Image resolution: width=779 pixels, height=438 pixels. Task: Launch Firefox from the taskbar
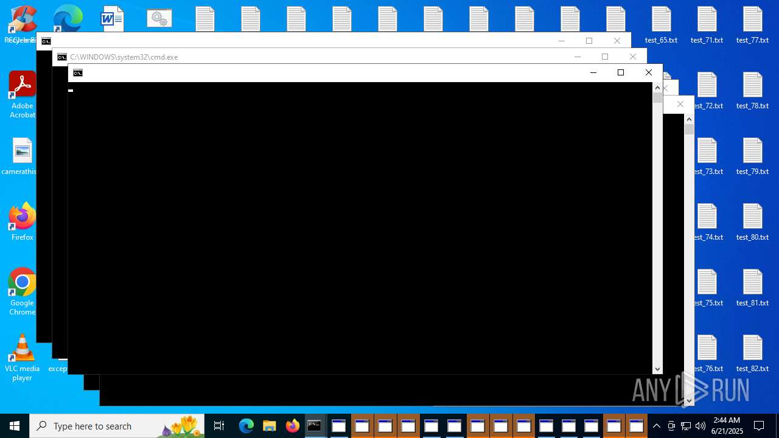coord(292,426)
